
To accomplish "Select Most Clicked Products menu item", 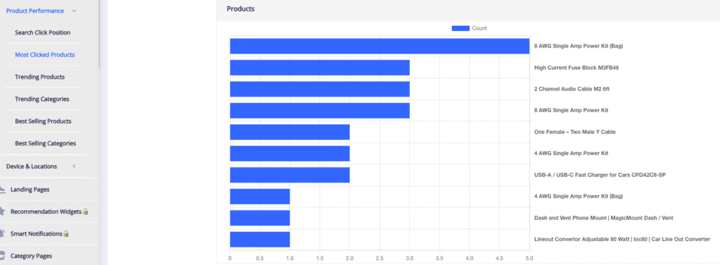I will (x=44, y=55).
